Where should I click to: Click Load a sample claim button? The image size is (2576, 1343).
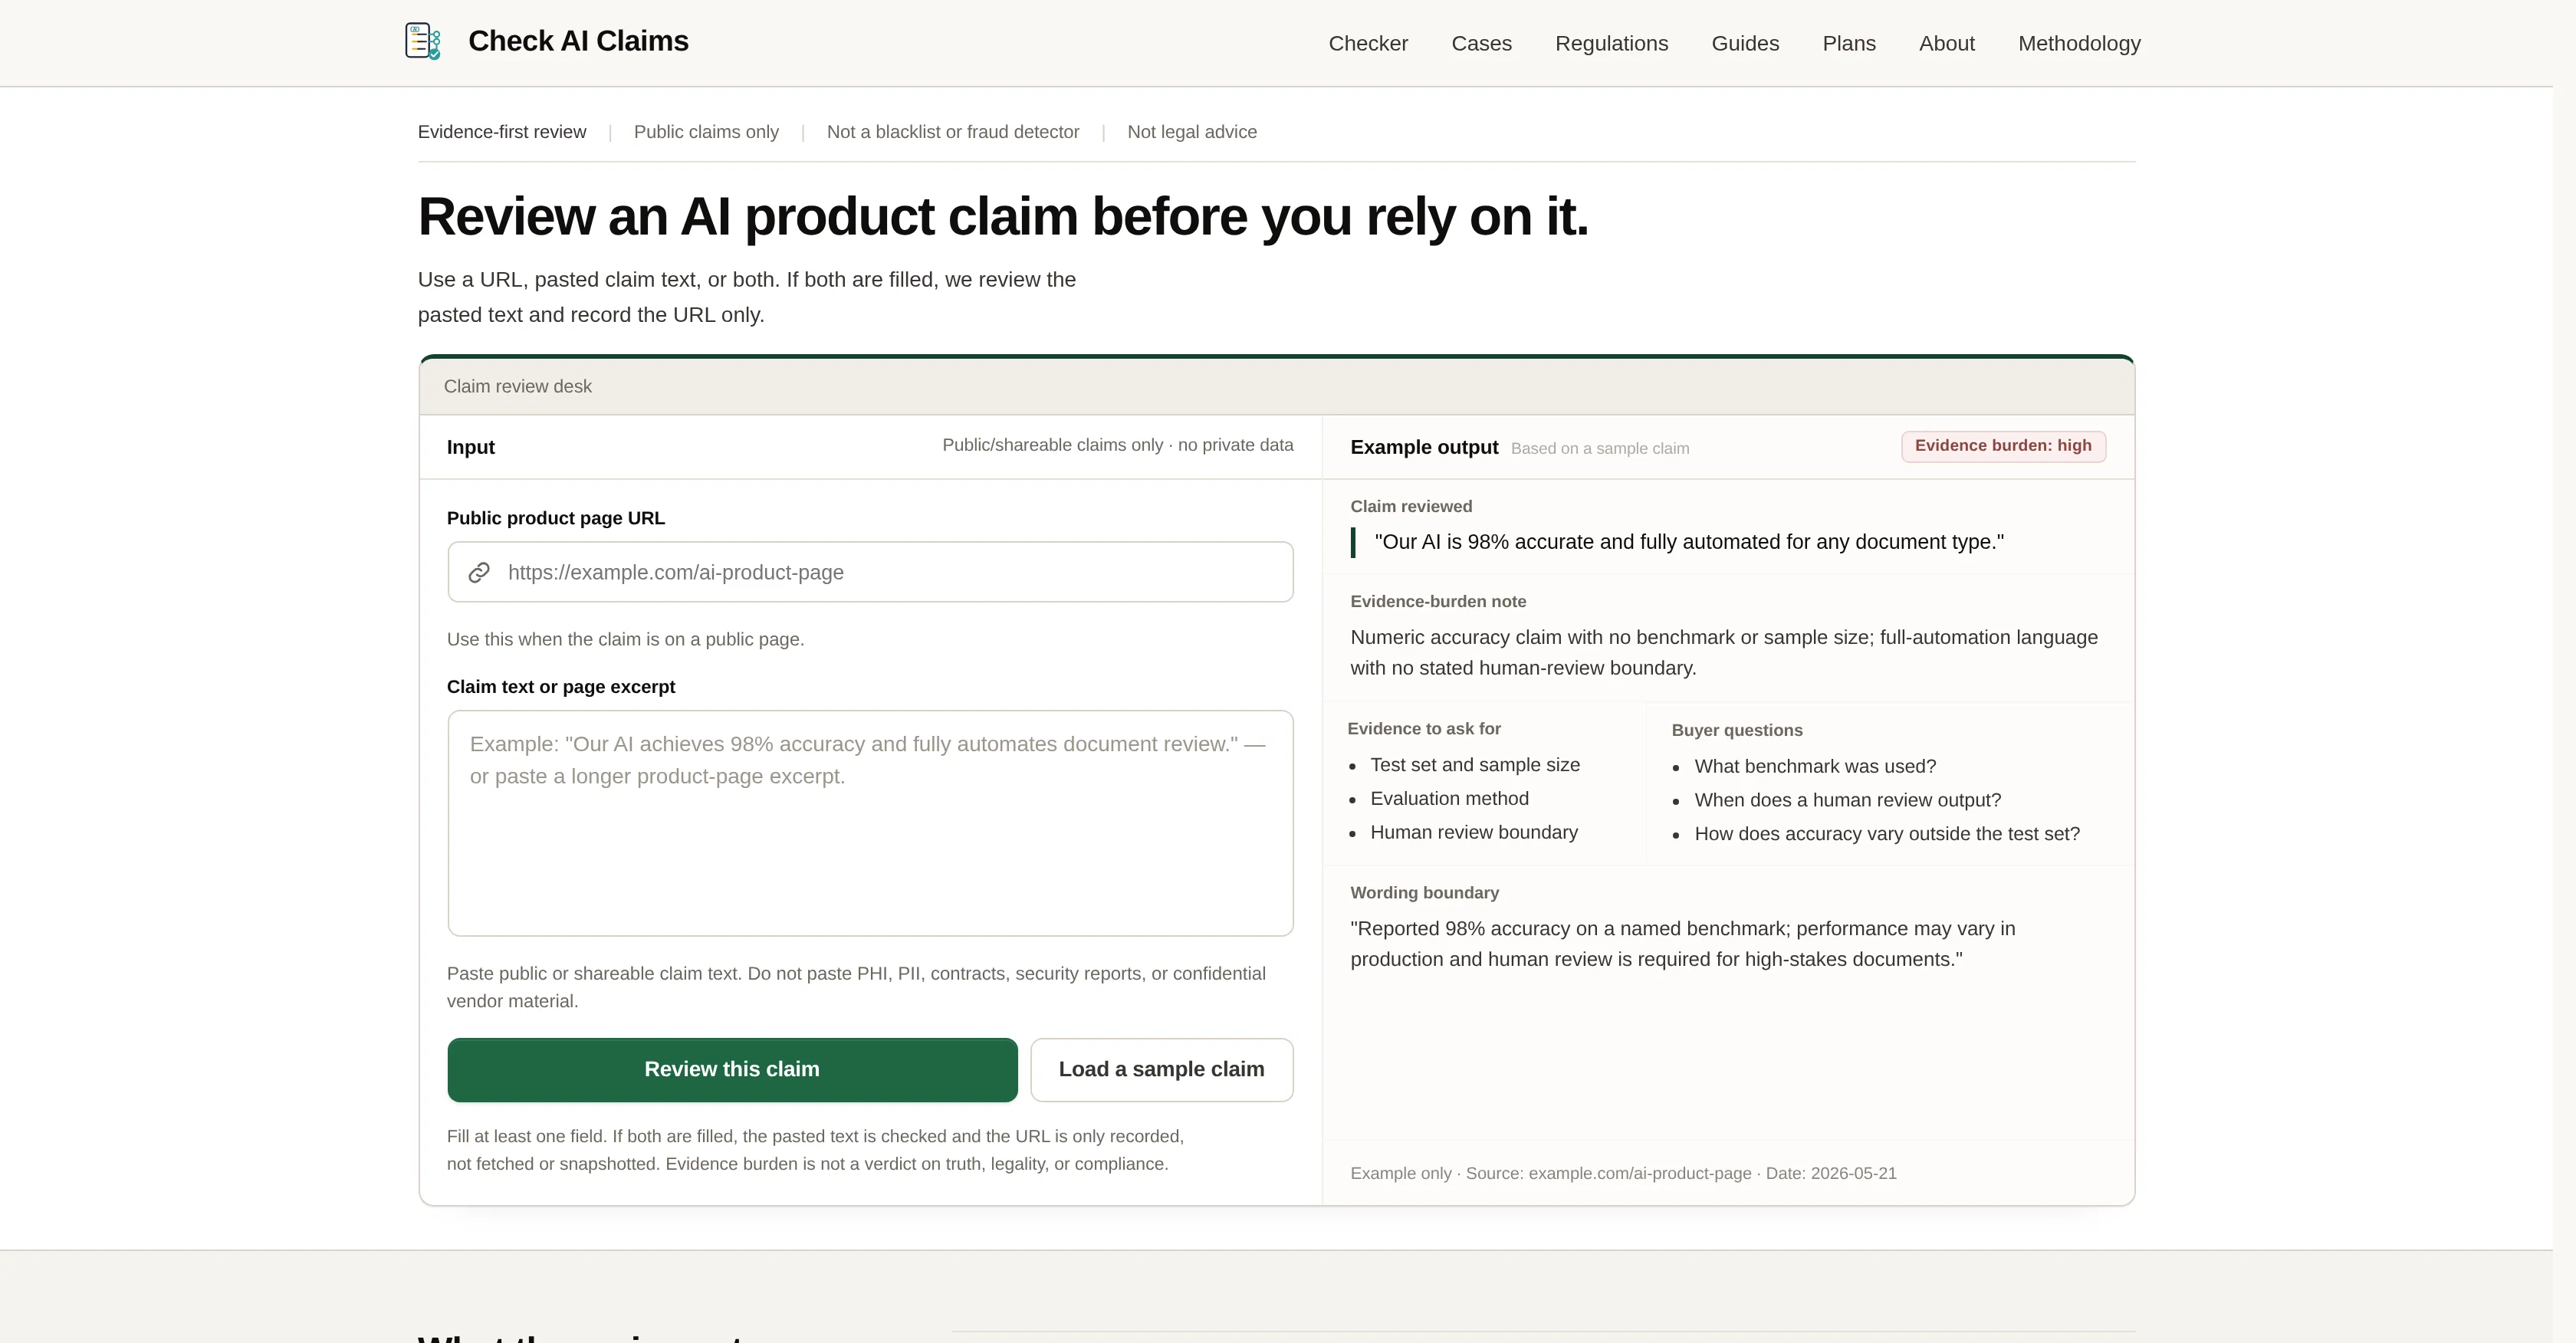pyautogui.click(x=1161, y=1069)
